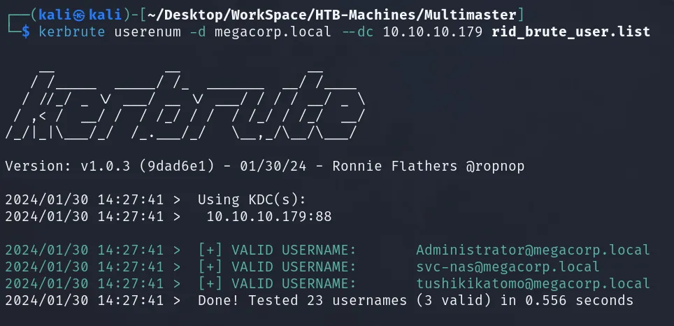Click the [+] marker beside tushikikatomo

coord(210,283)
